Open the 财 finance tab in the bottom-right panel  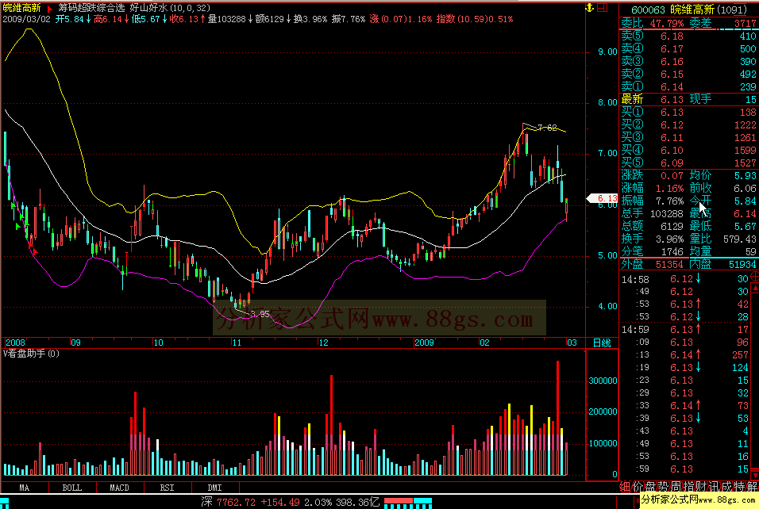coord(701,486)
